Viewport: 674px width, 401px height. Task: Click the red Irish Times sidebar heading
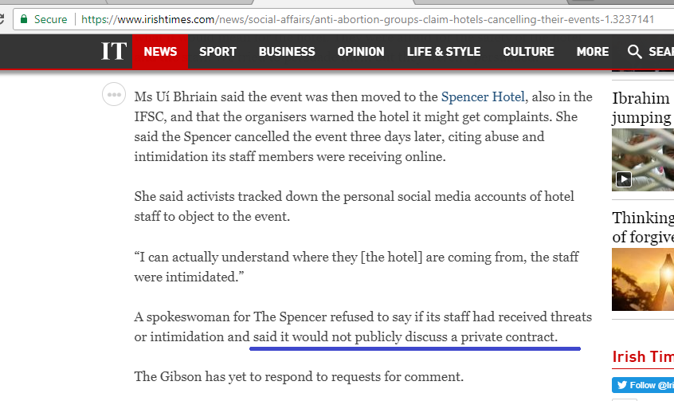point(643,356)
